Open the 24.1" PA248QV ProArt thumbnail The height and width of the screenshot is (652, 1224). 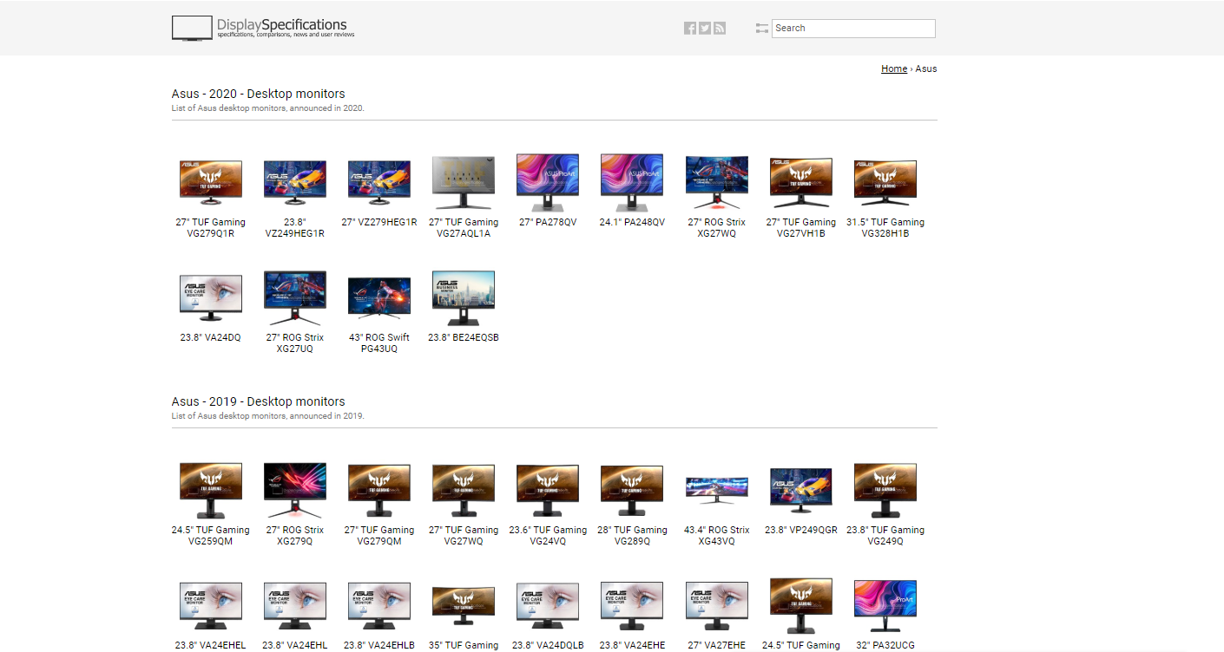pyautogui.click(x=632, y=182)
